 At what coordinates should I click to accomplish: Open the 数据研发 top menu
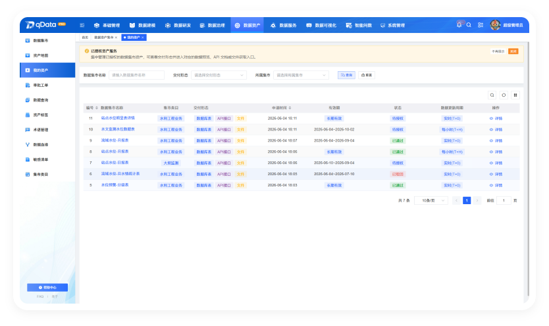coord(178,25)
